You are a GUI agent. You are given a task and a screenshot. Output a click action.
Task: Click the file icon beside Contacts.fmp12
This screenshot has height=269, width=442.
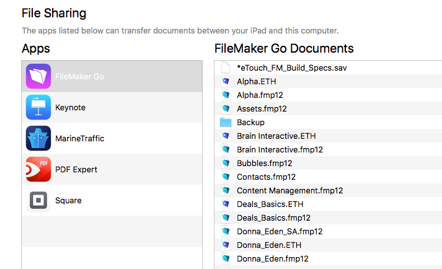click(226, 177)
